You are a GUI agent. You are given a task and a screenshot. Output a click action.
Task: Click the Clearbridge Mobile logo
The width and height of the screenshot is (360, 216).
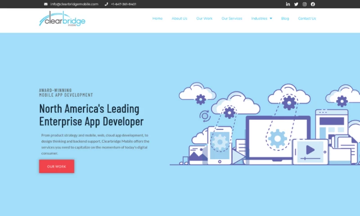(x=62, y=19)
